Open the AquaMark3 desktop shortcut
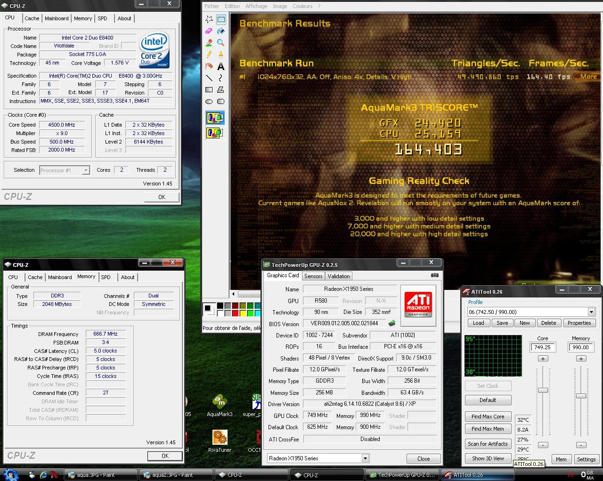The height and width of the screenshot is (481, 603). (x=220, y=406)
